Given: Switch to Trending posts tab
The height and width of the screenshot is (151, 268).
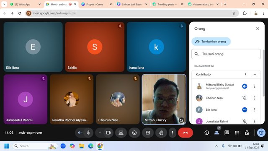Looking at the screenshot, I should [x=167, y=5].
